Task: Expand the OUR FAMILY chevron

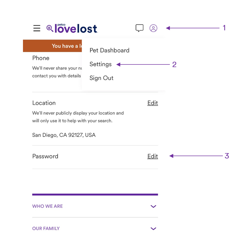Action: click(x=153, y=228)
